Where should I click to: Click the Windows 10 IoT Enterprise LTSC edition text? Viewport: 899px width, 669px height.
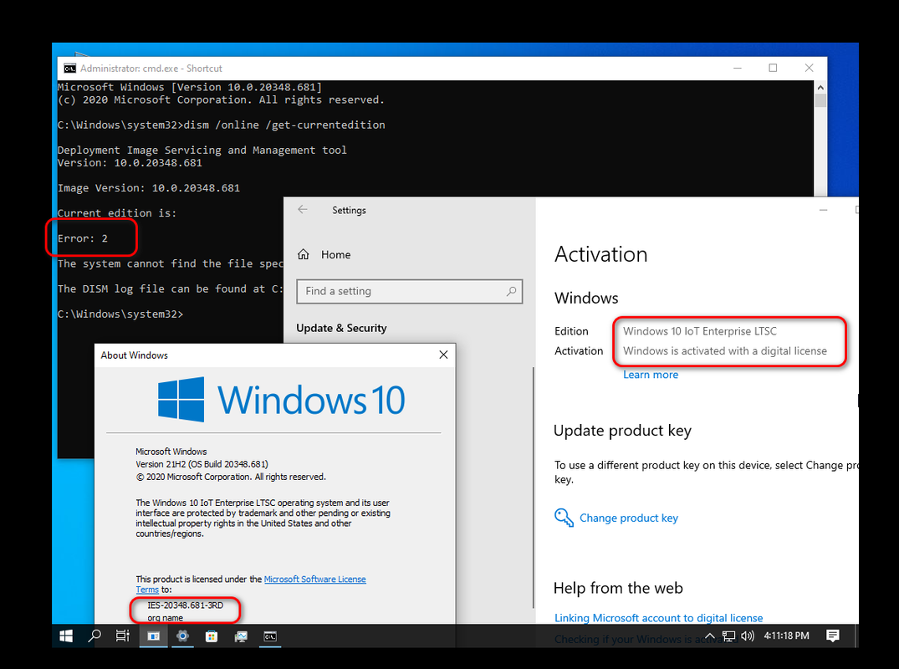coord(699,331)
